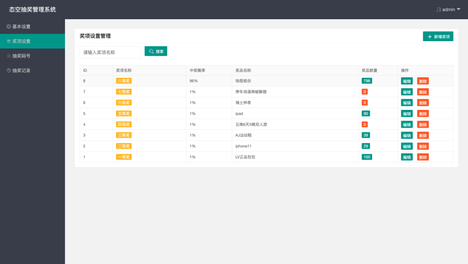Viewport: 468px width, 264px height.
Task: Click the 新增奖项 button
Action: coord(438,36)
